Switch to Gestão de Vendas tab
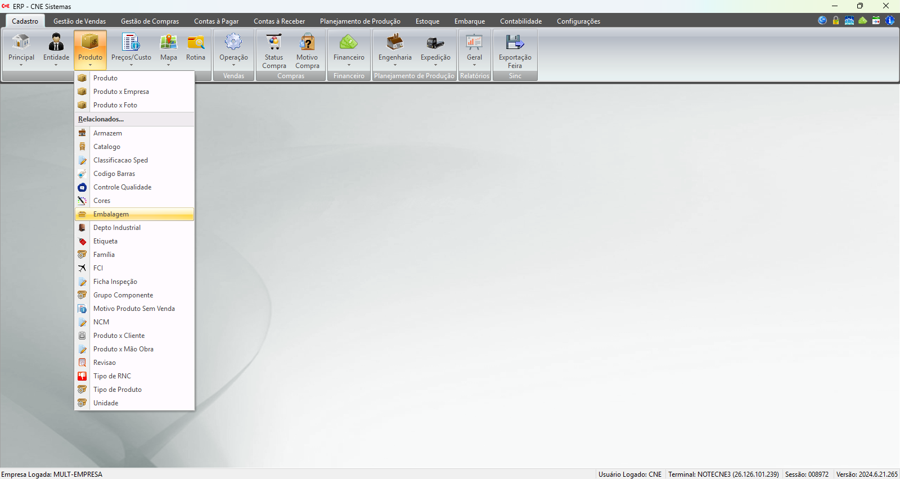Screen dimensions: 900x479 pos(79,21)
